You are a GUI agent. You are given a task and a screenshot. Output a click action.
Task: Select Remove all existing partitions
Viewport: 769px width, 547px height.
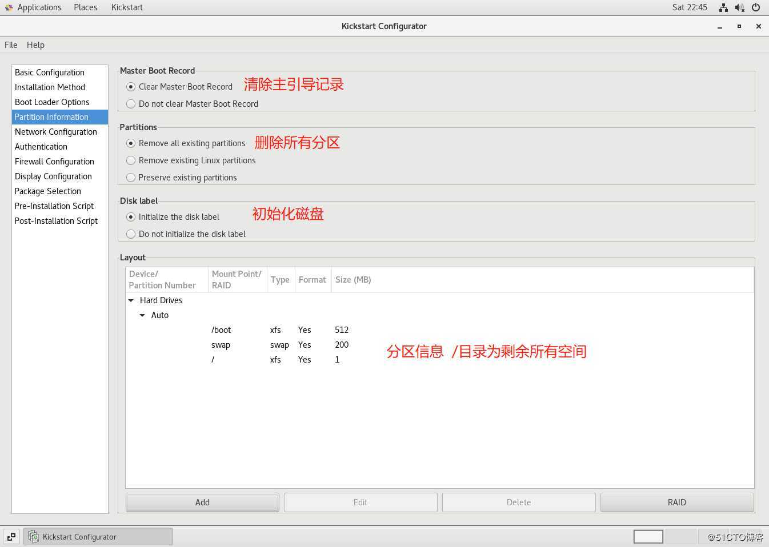click(131, 143)
